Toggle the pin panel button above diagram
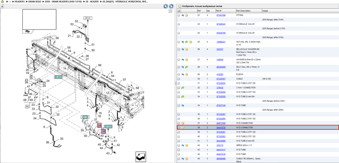339x163 pixels. [2, 6]
